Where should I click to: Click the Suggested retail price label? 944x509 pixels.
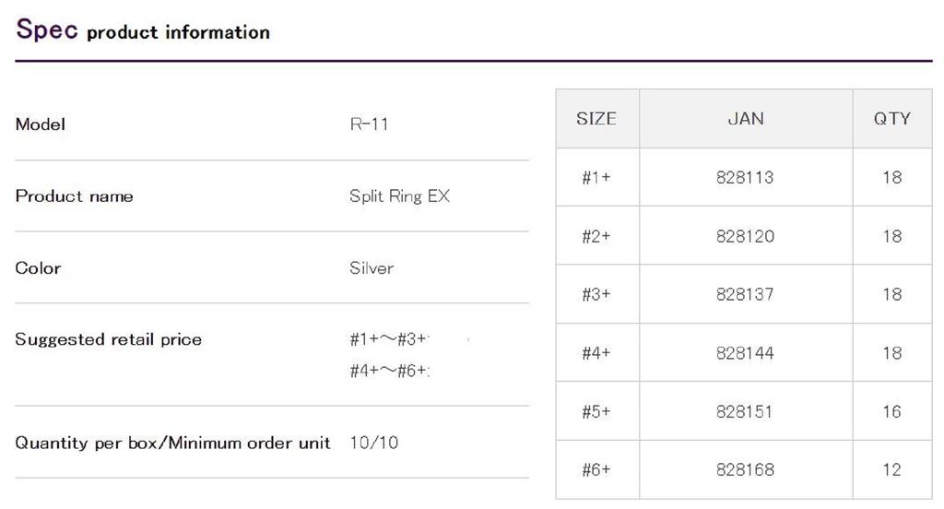[x=108, y=339]
